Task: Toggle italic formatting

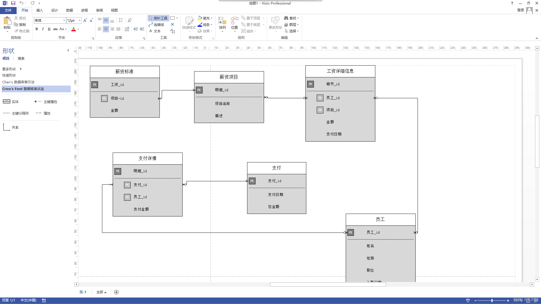Action: (x=43, y=29)
